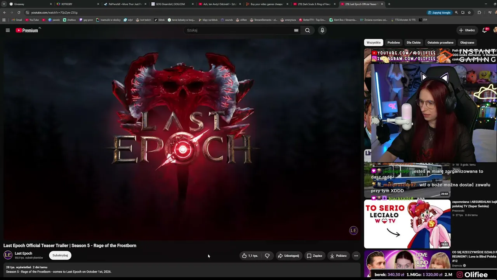Viewport: 497px width, 280px height.
Task: Switch to the Giveaway tab
Action: click(30, 4)
